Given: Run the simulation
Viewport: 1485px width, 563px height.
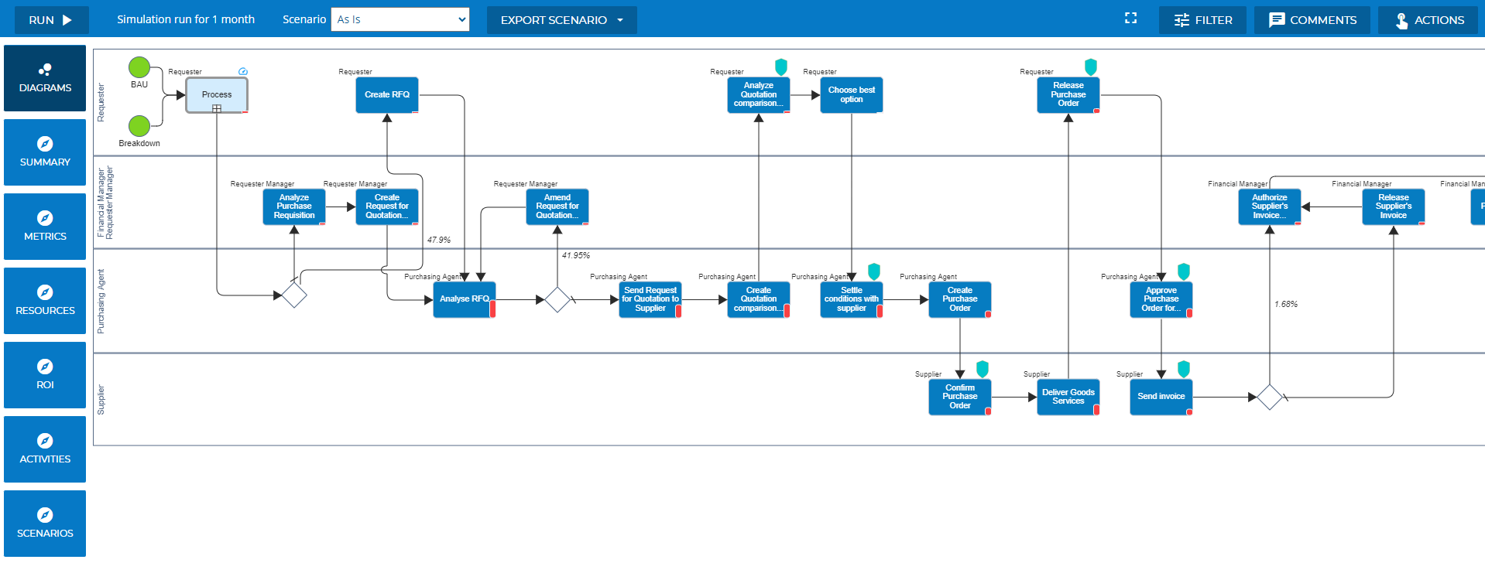Looking at the screenshot, I should [51, 20].
